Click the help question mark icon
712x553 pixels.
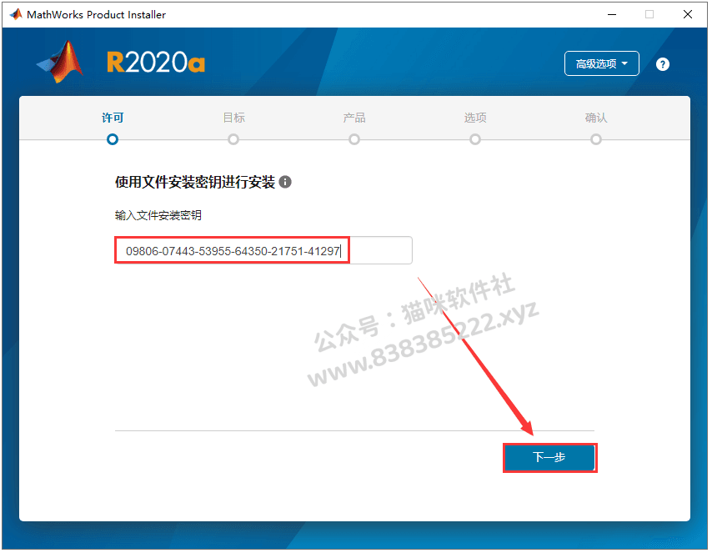click(x=663, y=64)
